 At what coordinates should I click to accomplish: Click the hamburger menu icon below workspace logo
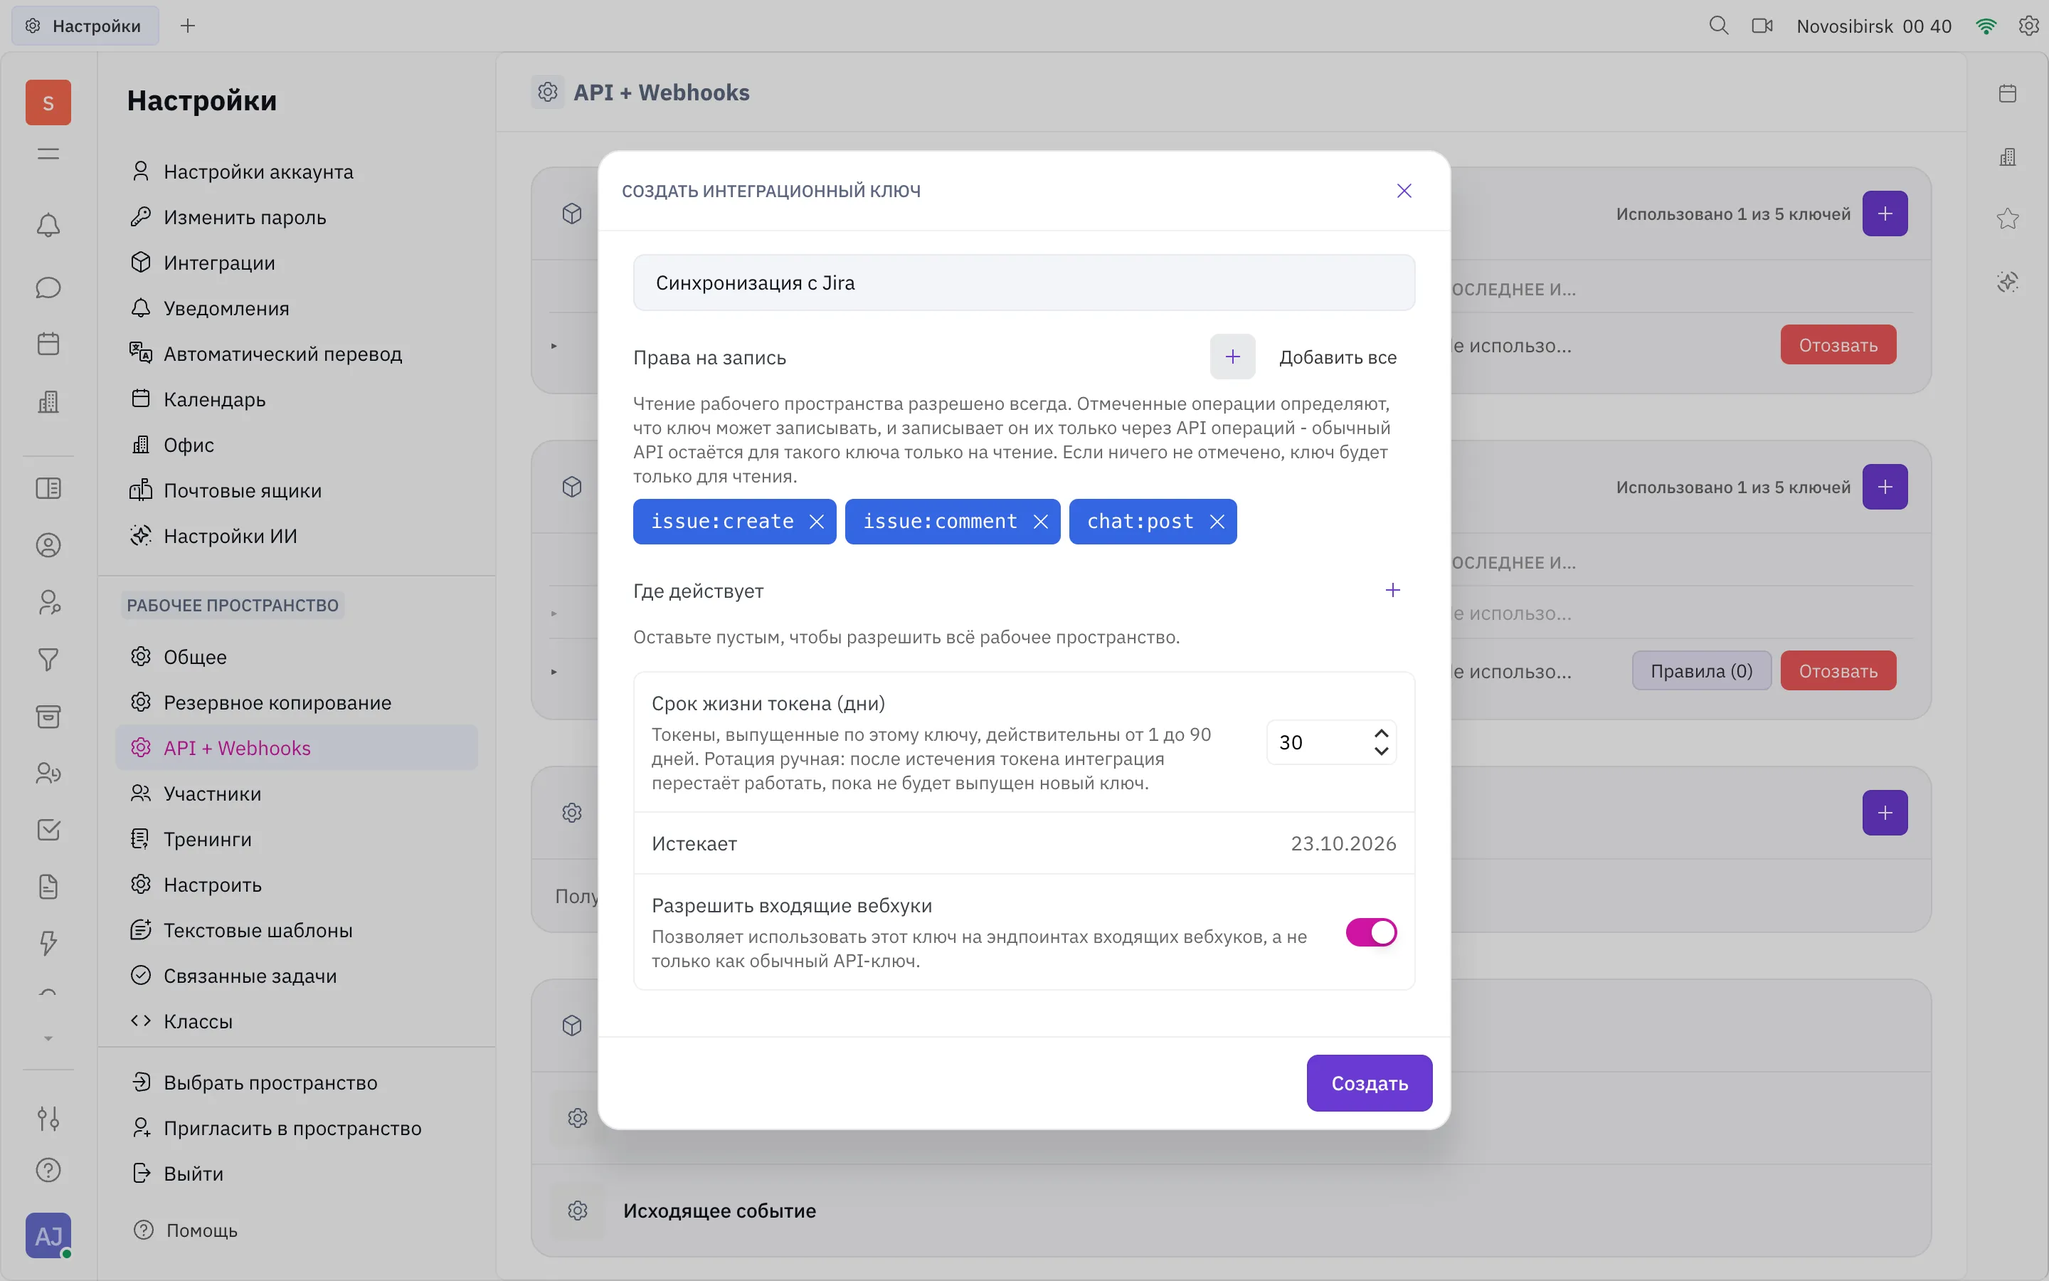pyautogui.click(x=48, y=153)
